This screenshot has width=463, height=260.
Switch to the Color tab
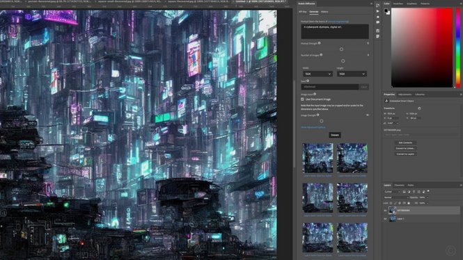(x=386, y=3)
